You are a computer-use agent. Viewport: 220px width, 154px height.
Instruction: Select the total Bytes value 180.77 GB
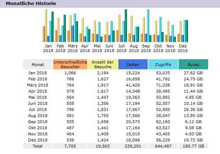193,146
